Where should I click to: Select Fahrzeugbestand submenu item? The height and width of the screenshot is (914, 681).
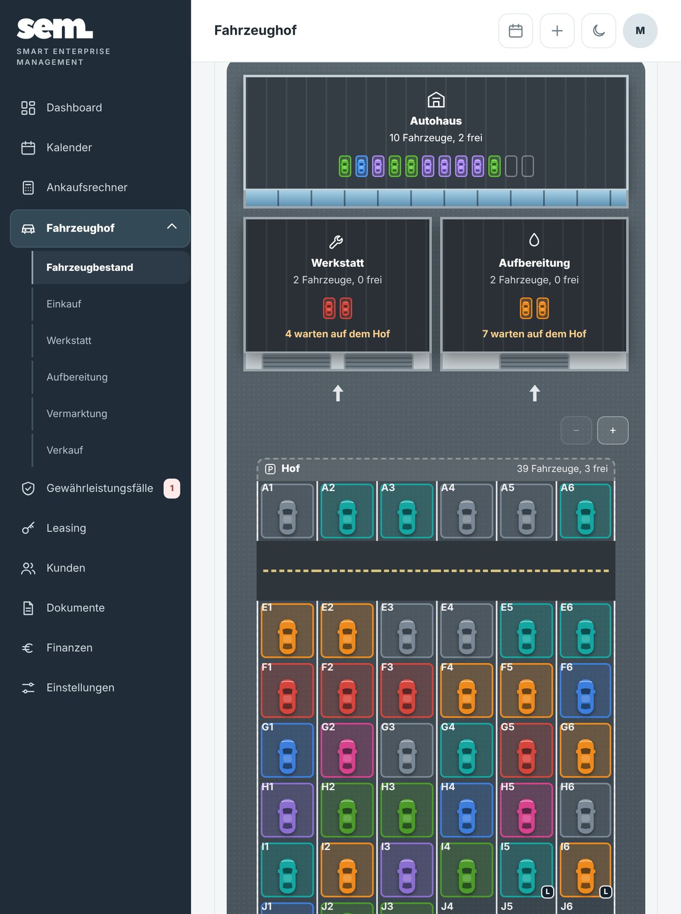click(111, 267)
